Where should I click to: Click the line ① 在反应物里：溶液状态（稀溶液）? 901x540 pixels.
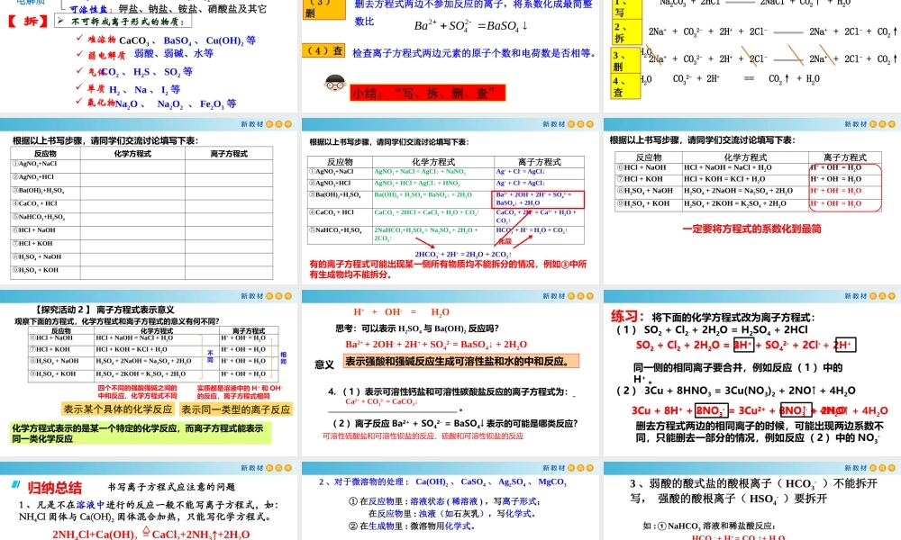(x=444, y=501)
